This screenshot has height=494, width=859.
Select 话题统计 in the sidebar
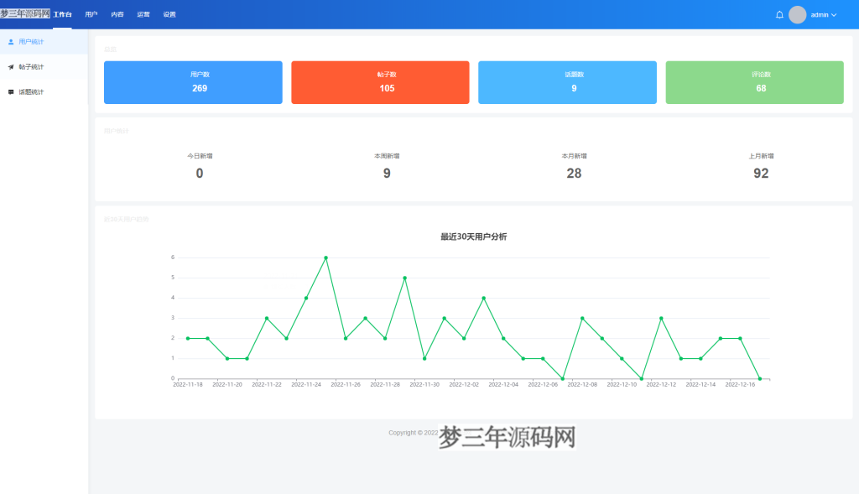[32, 91]
